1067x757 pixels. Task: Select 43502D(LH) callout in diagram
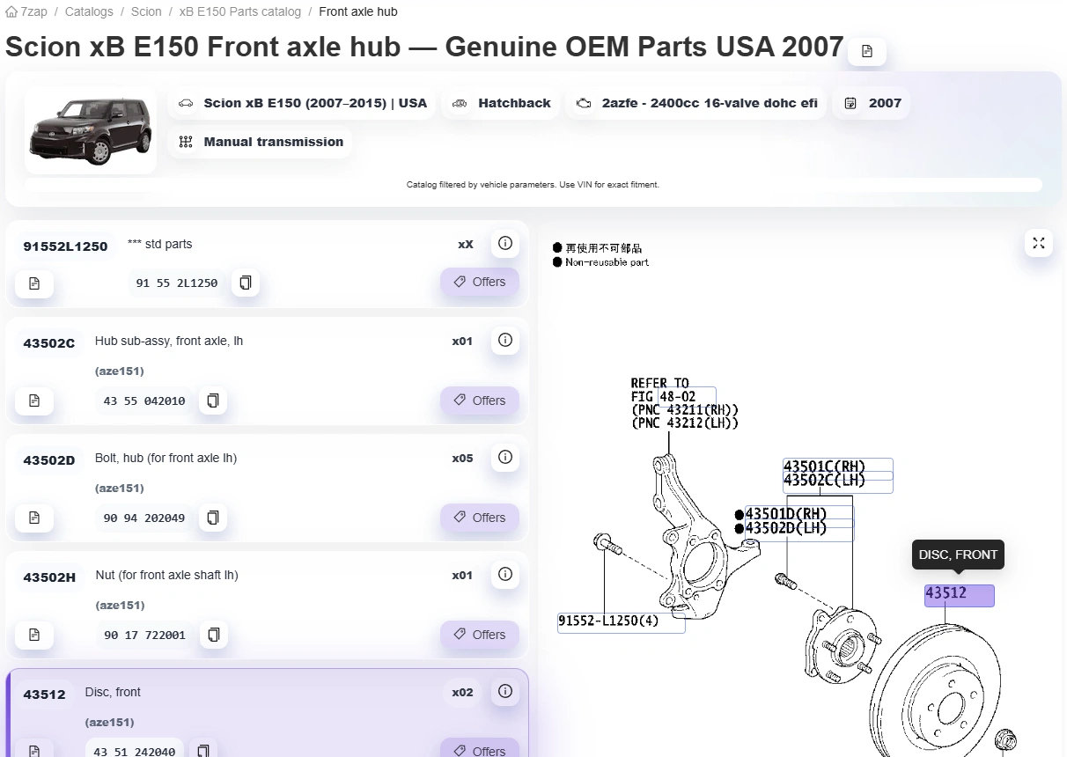click(x=798, y=529)
